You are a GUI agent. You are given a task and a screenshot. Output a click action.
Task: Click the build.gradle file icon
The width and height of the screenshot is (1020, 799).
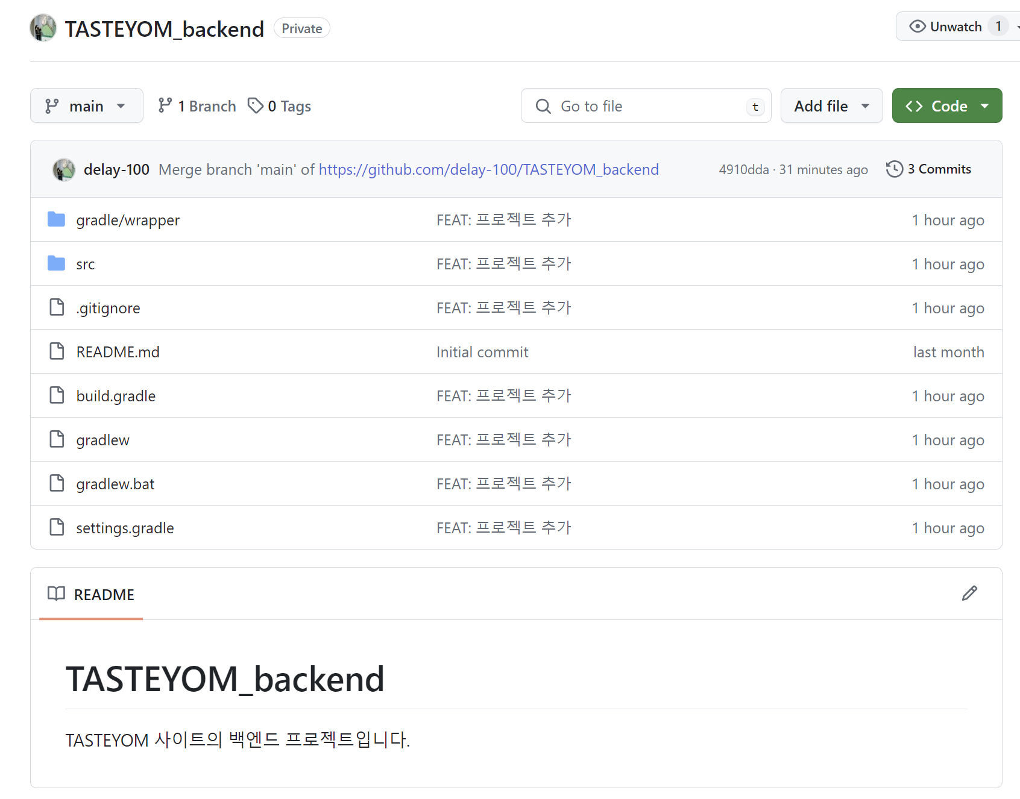coord(57,395)
